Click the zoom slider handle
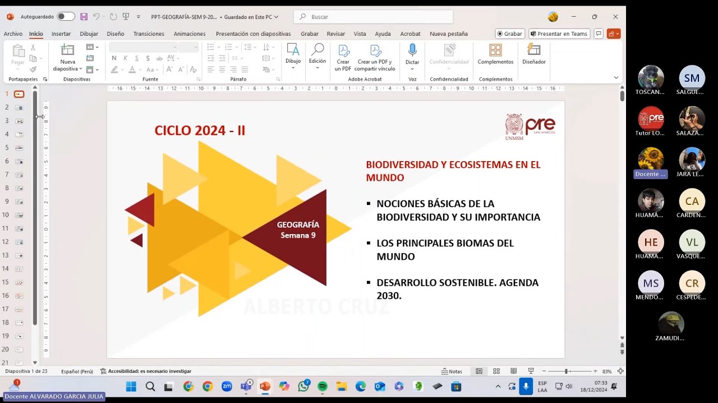The width and height of the screenshot is (718, 403). click(x=567, y=371)
